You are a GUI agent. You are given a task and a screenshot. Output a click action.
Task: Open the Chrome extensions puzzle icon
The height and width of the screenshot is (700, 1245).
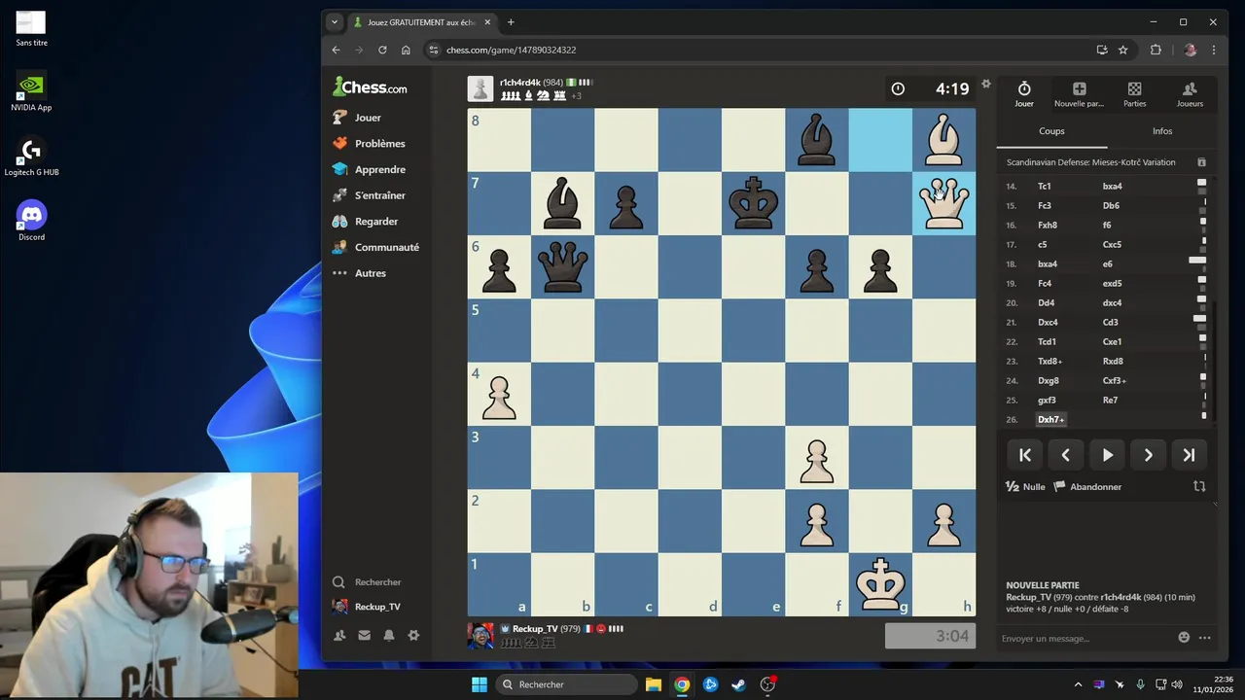coord(1156,50)
